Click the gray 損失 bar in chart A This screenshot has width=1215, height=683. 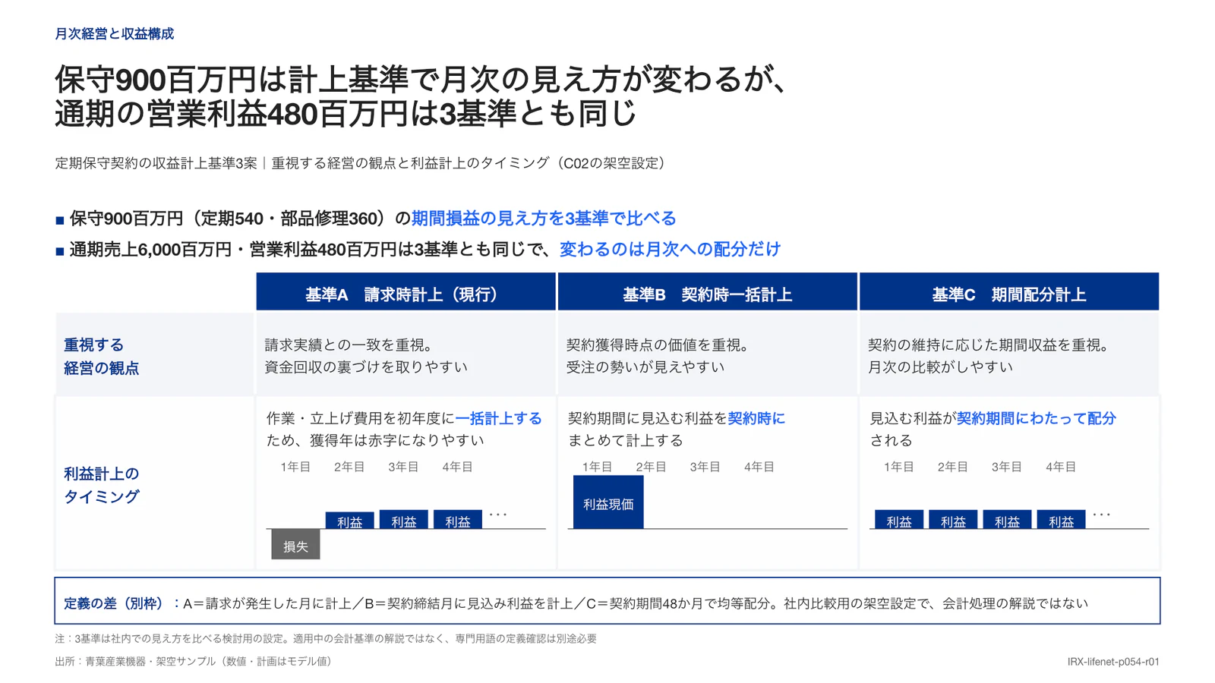coord(295,544)
